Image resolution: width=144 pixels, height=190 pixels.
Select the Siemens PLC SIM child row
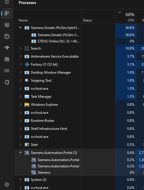(x=79, y=173)
